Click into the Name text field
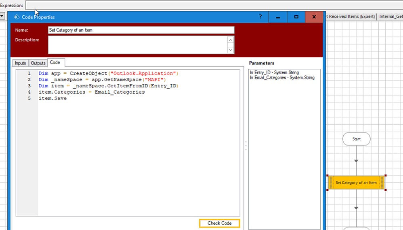The height and width of the screenshot is (230, 403). click(x=141, y=30)
